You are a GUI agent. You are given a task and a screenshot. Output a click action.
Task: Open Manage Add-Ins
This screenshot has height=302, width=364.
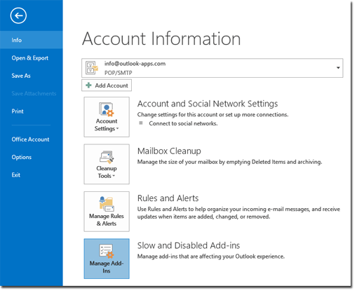pyautogui.click(x=107, y=259)
